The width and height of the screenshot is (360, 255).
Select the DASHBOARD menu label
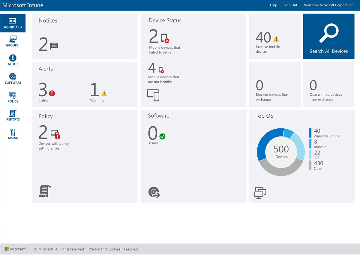(12, 27)
